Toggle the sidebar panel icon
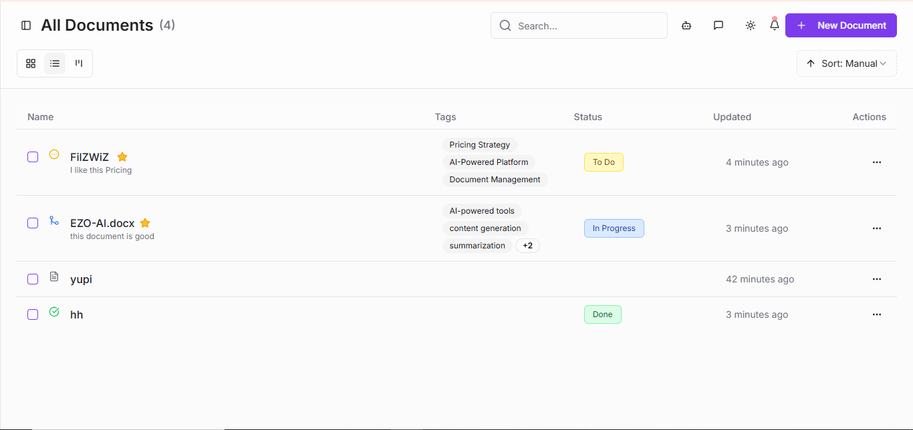 pos(26,25)
